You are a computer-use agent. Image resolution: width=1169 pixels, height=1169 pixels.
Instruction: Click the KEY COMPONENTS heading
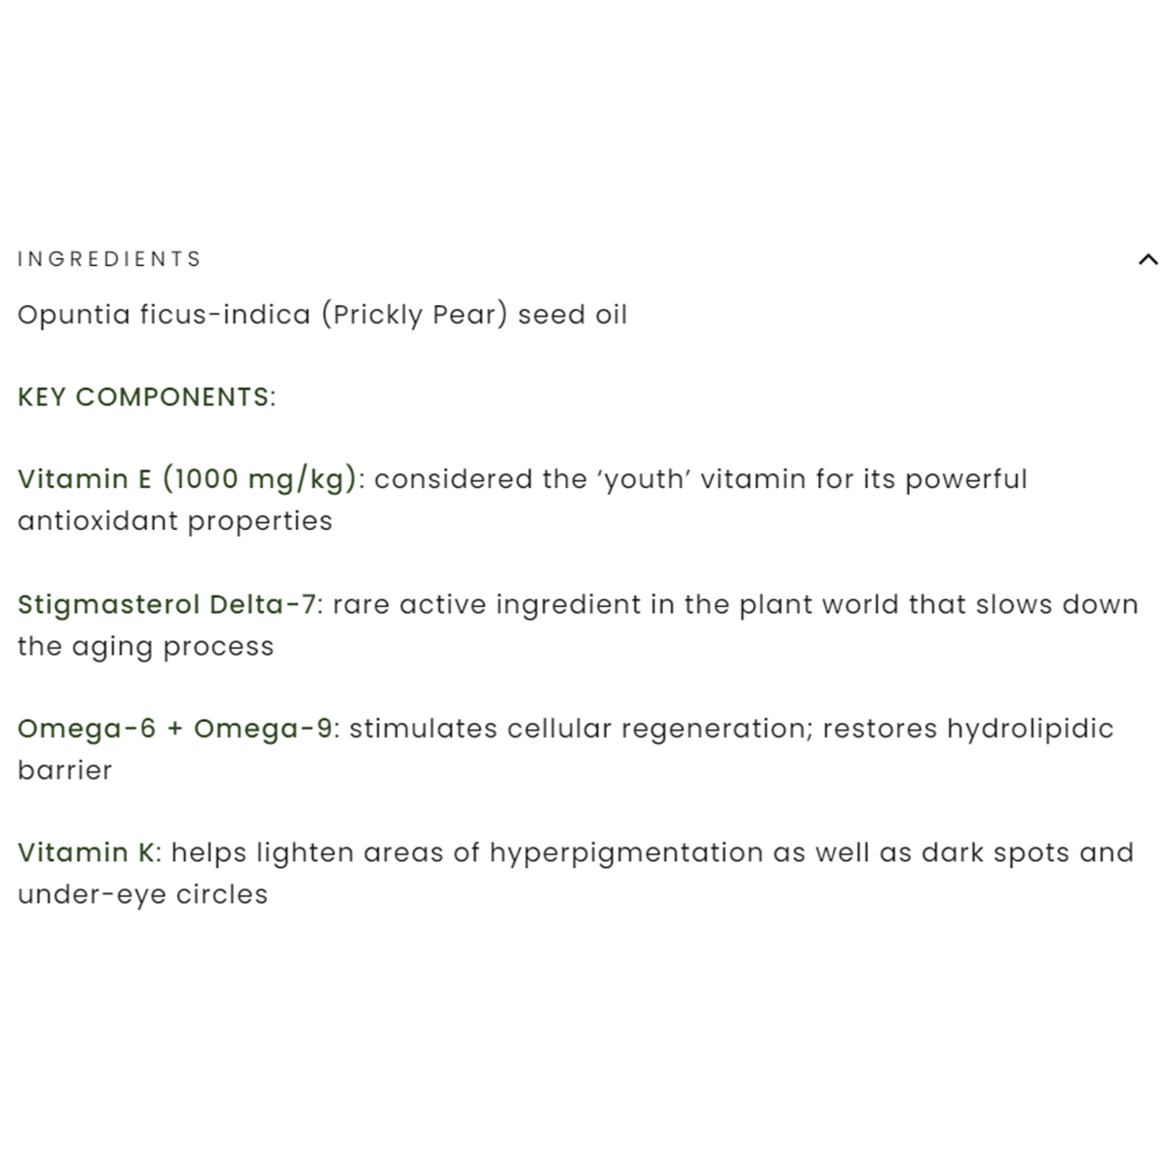[146, 397]
